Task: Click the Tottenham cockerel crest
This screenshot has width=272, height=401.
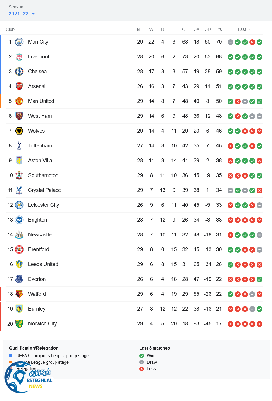Action: click(x=19, y=146)
